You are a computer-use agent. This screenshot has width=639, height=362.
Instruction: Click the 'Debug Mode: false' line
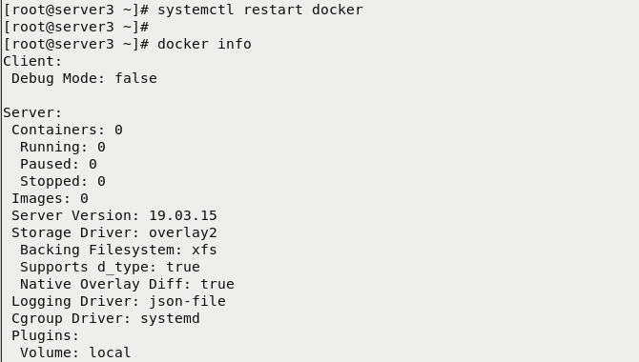[x=84, y=78]
